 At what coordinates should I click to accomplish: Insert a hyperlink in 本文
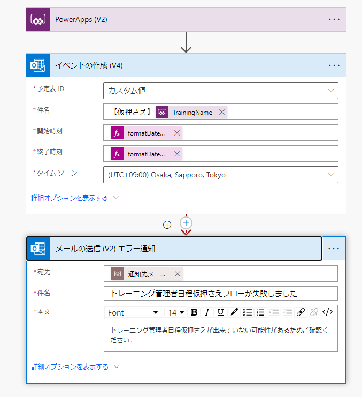(x=301, y=312)
